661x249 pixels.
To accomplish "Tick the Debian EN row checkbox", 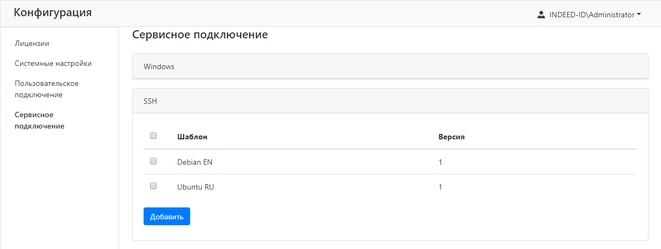I will pos(153,161).
